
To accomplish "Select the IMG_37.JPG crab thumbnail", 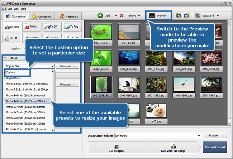I will [101, 35].
